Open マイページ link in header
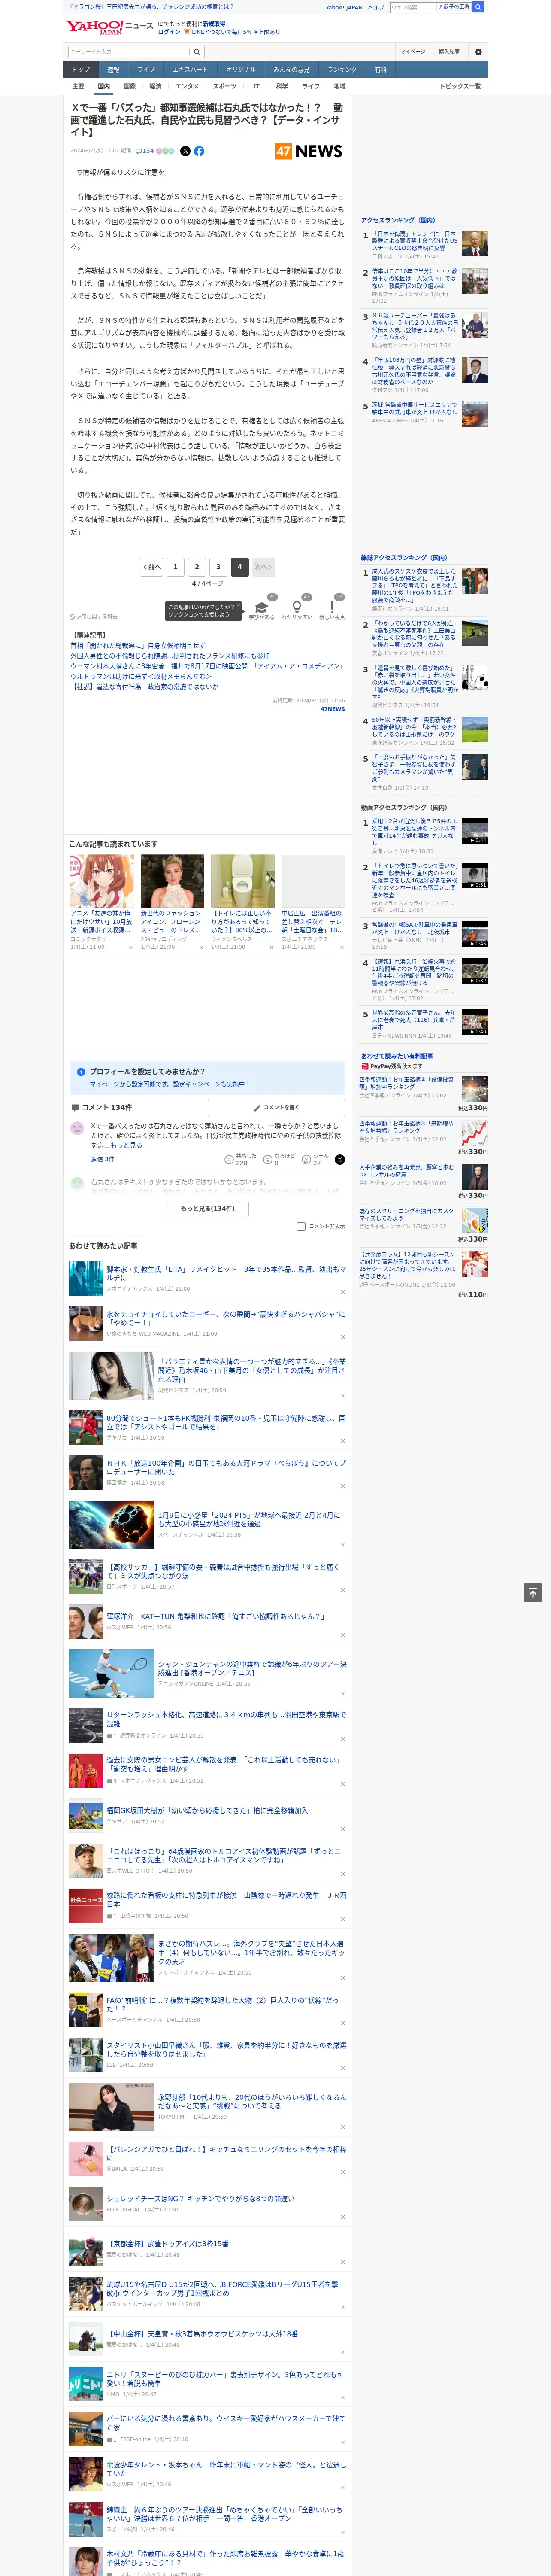 click(x=413, y=52)
